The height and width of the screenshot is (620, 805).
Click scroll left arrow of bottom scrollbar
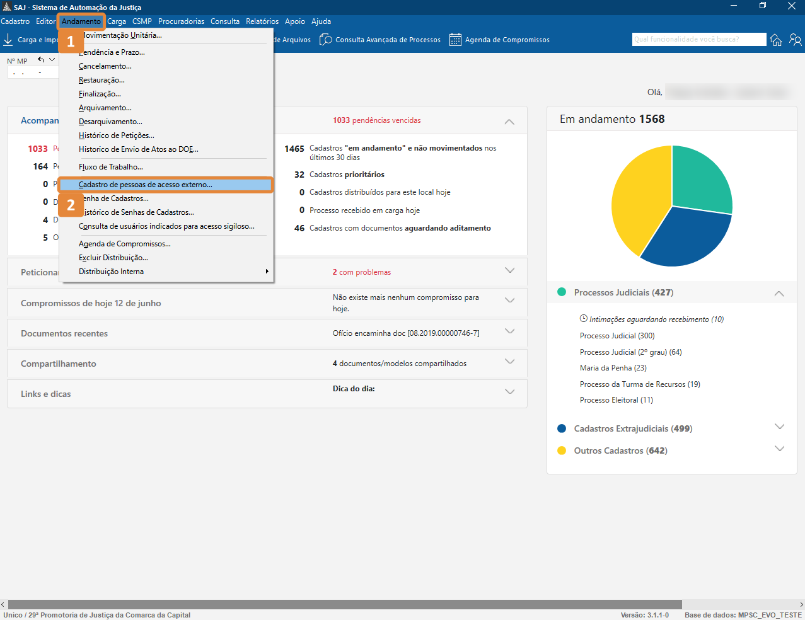pyautogui.click(x=3, y=604)
